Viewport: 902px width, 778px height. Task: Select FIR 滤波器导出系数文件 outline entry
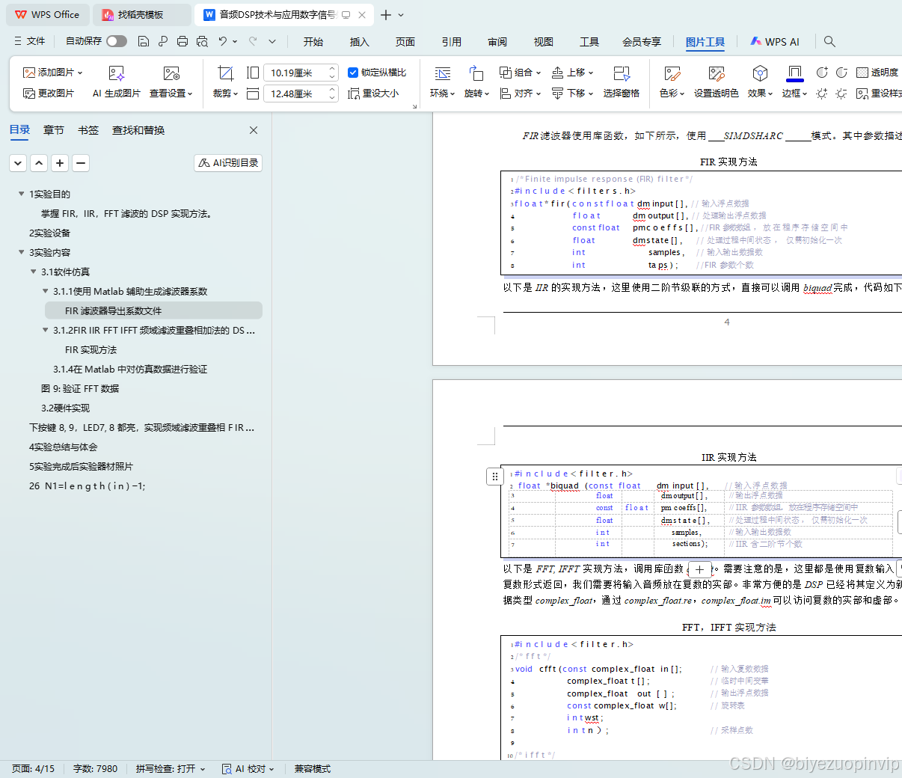(x=153, y=310)
